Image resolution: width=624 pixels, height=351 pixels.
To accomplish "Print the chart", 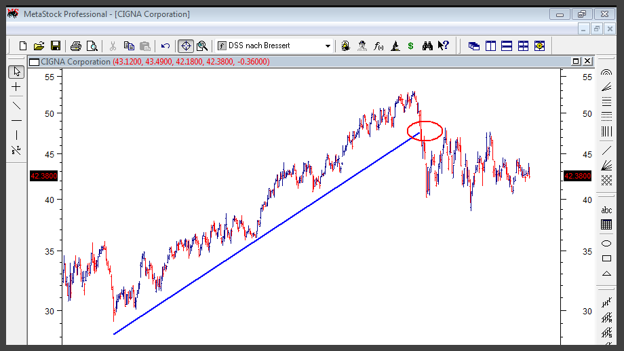I will pos(75,46).
